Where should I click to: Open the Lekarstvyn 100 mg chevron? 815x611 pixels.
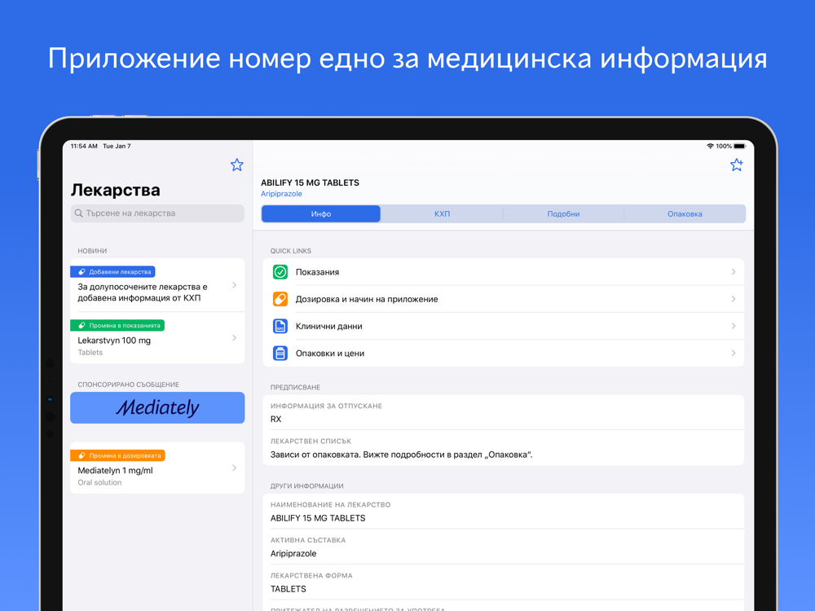tap(235, 338)
